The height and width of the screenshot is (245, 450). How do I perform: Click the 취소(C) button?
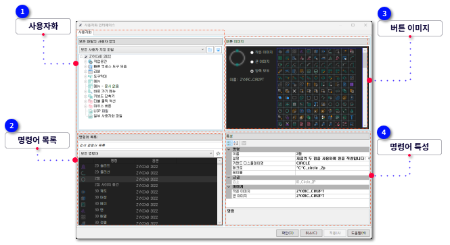pyautogui.click(x=311, y=233)
